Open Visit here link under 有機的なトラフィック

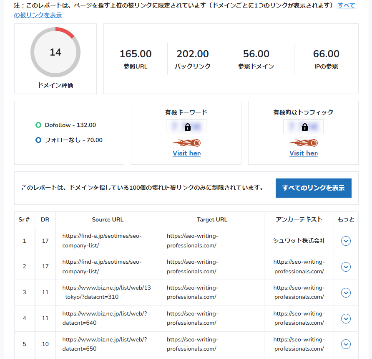[x=303, y=153]
